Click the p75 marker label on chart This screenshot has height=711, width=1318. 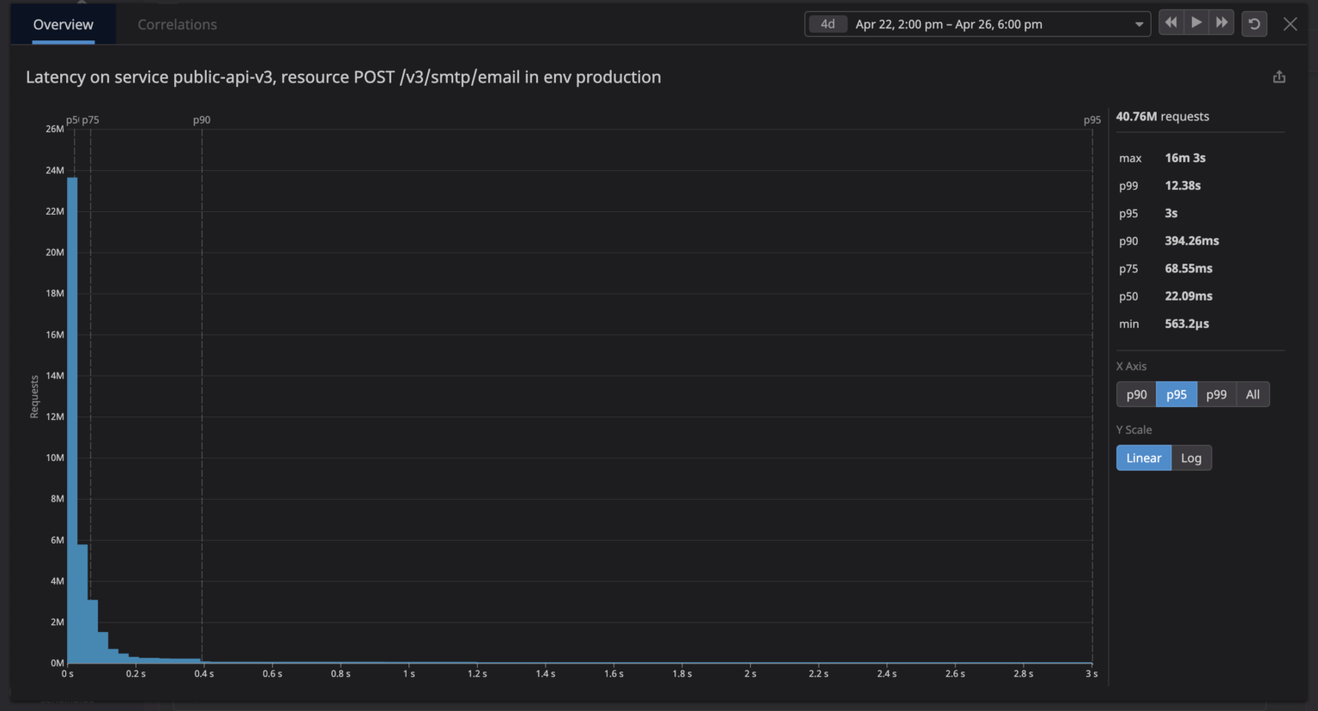91,120
